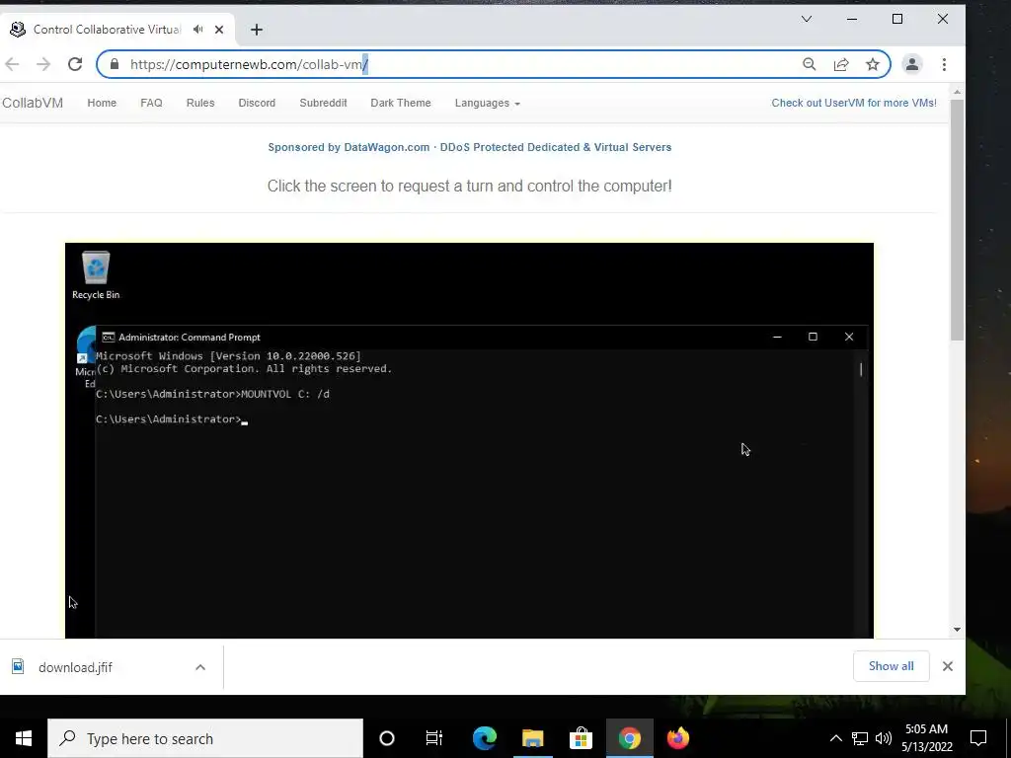Switch to Chrome in the taskbar

[629, 738]
